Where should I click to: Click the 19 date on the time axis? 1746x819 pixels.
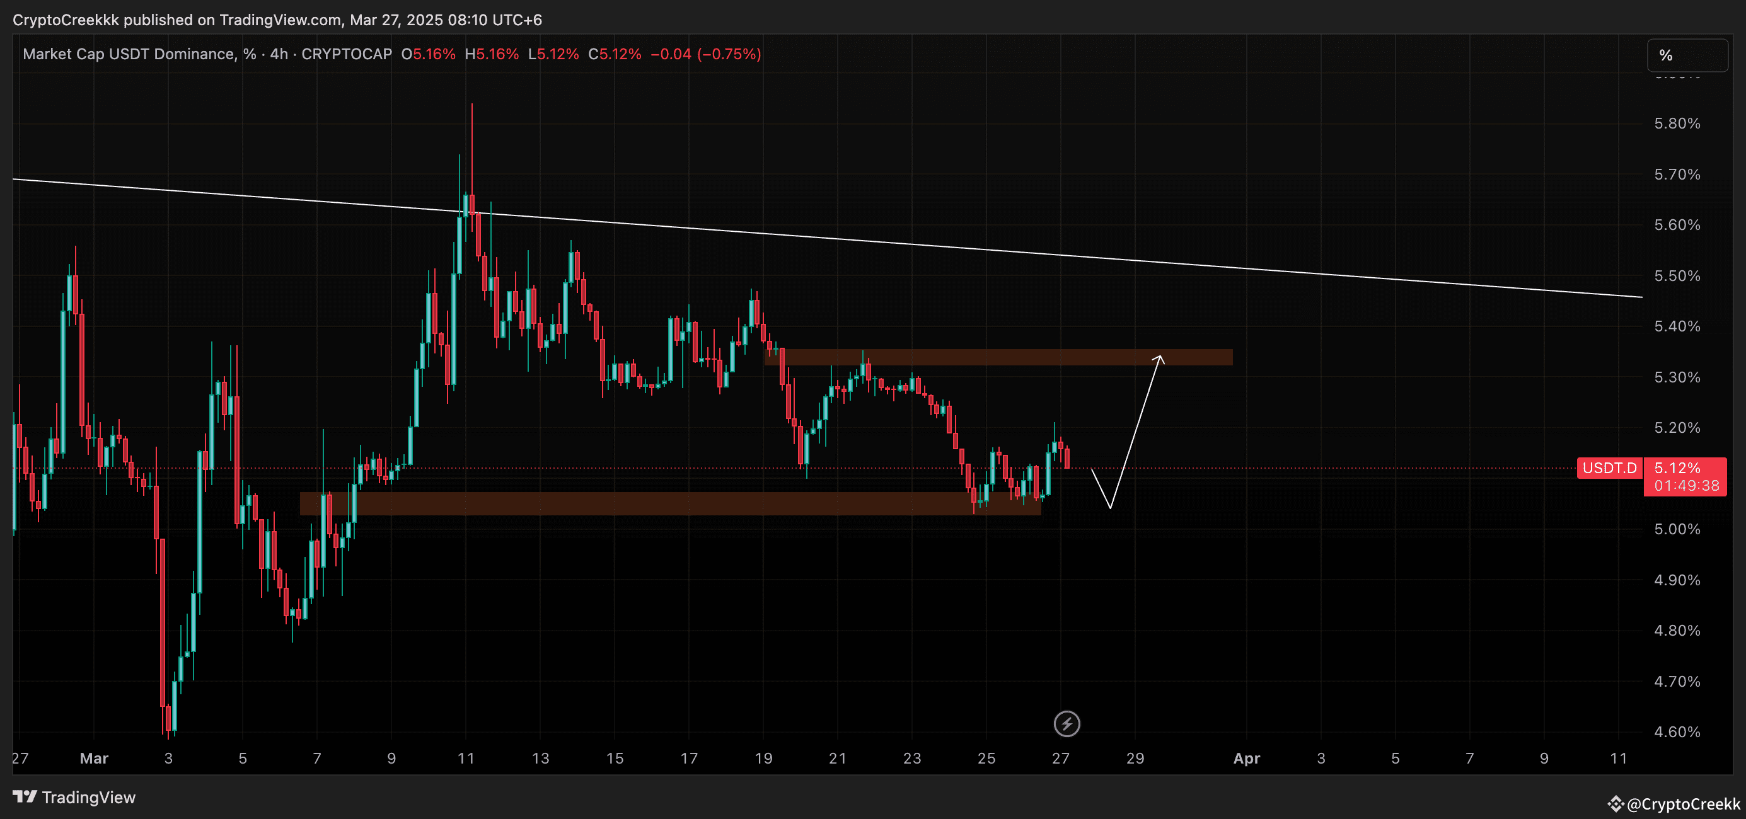pos(763,759)
